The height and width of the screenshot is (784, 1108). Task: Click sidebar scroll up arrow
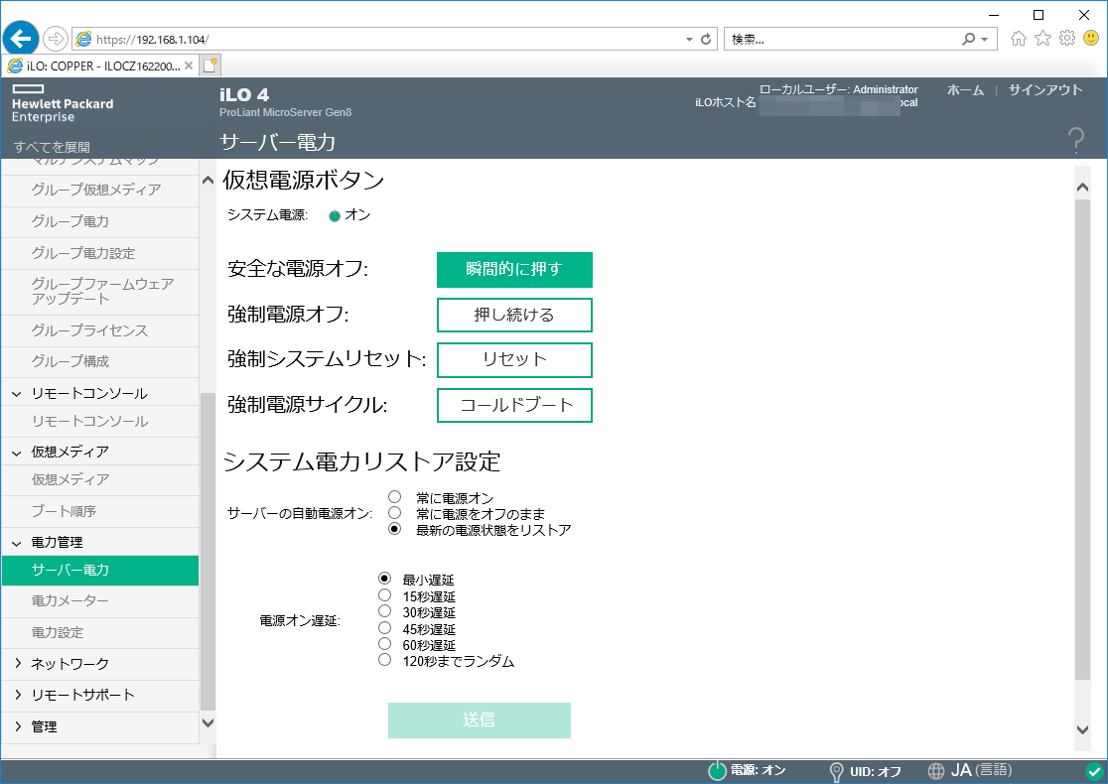[x=208, y=180]
